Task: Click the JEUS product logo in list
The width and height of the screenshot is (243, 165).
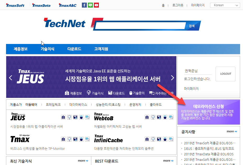Action: coord(18,117)
